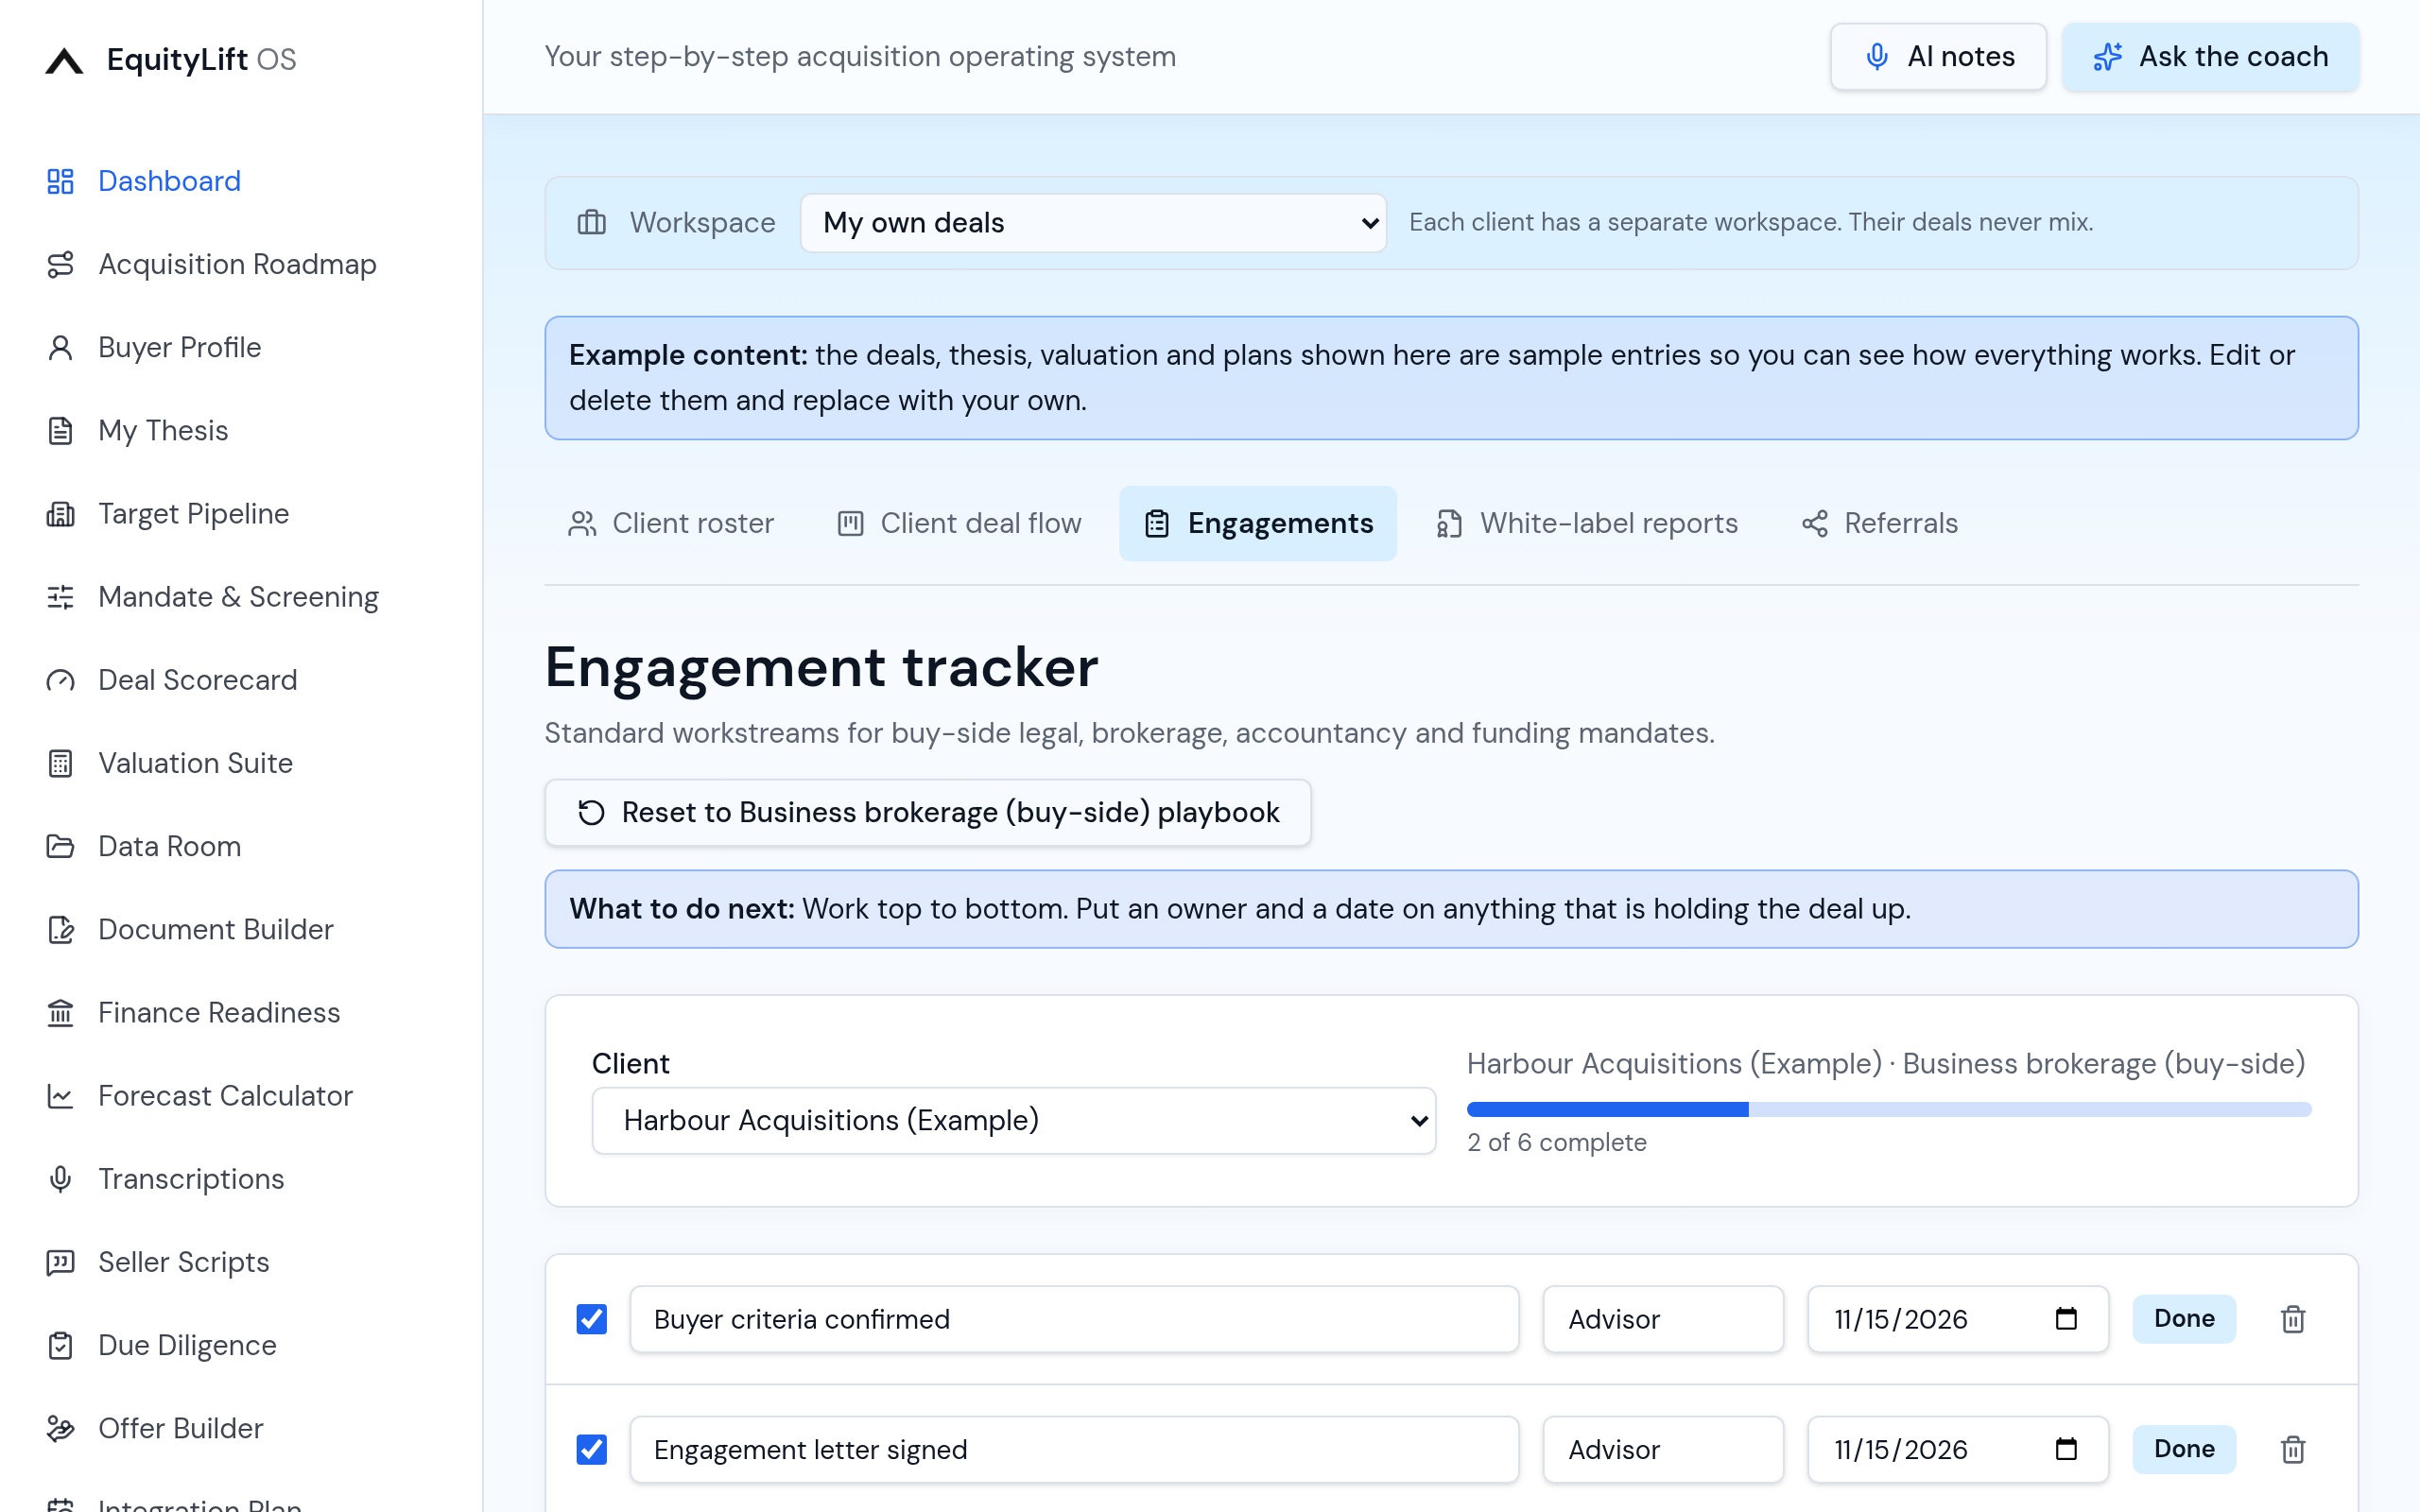This screenshot has width=2420, height=1512.
Task: Click the Data Room folder icon
Action: [61, 846]
